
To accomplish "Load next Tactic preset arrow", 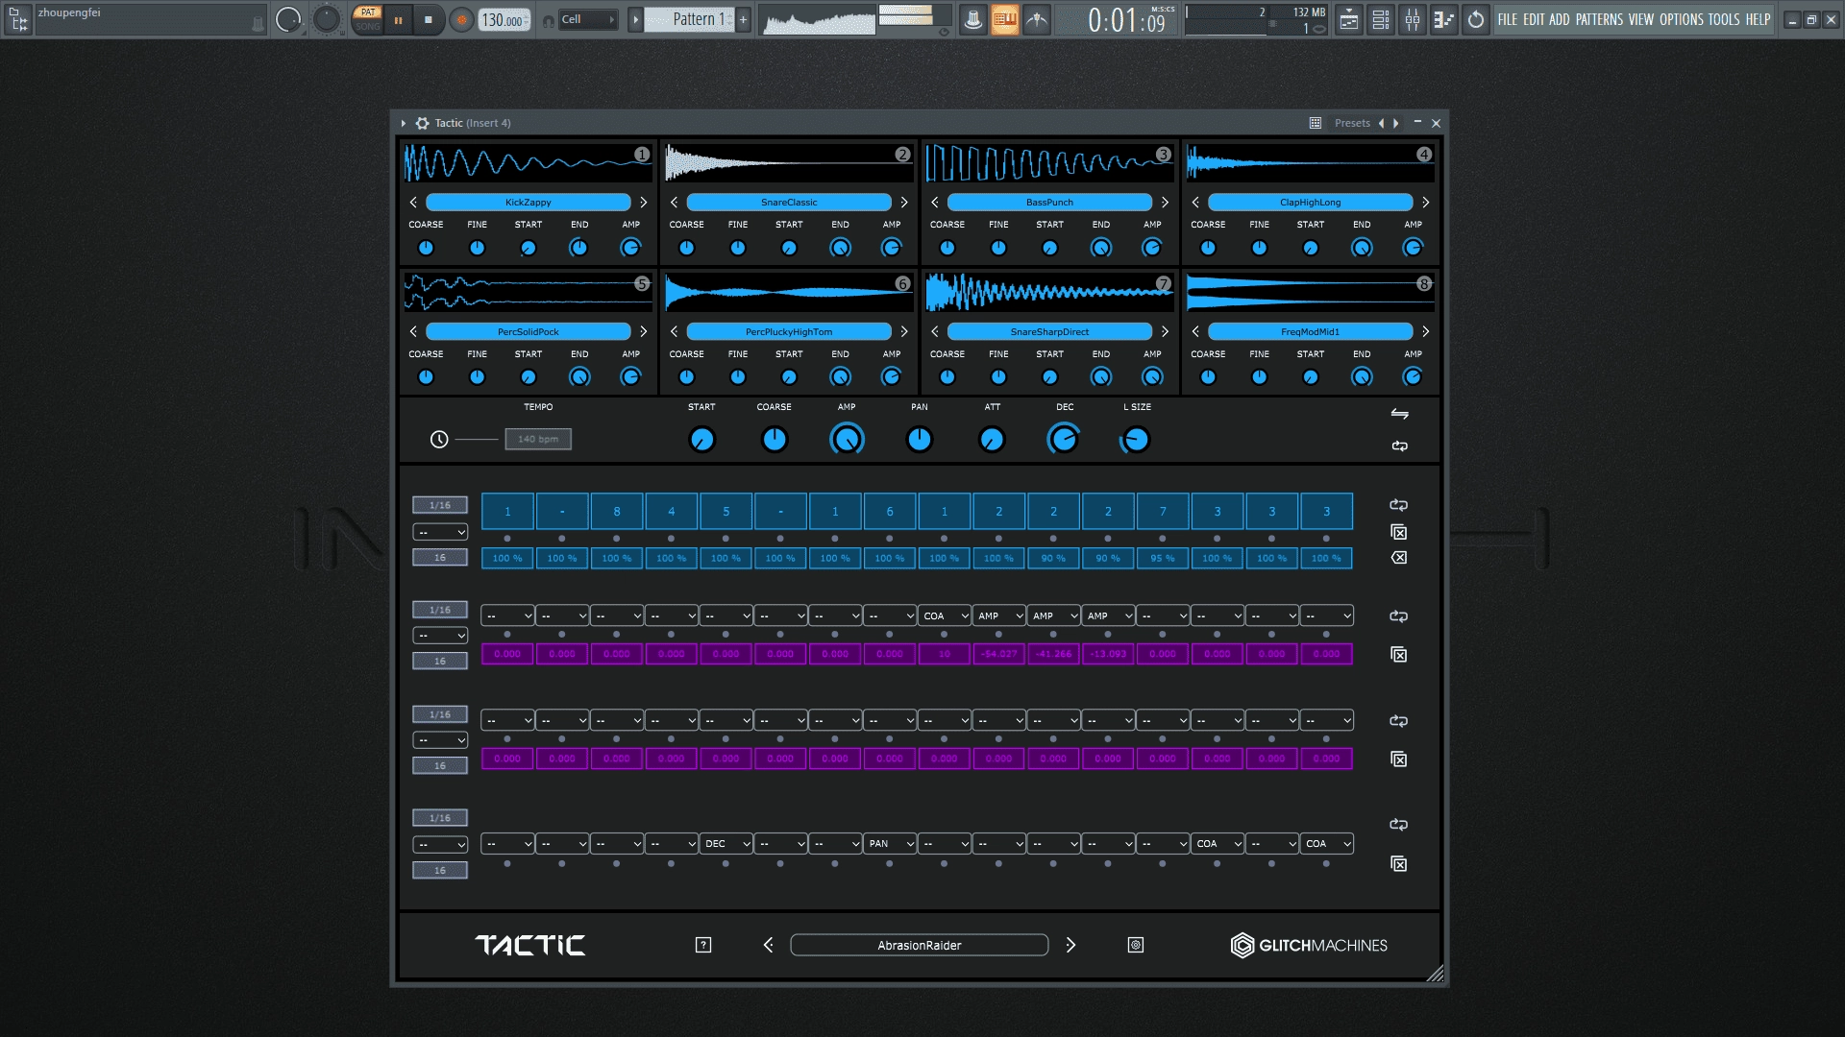I will coord(1070,945).
